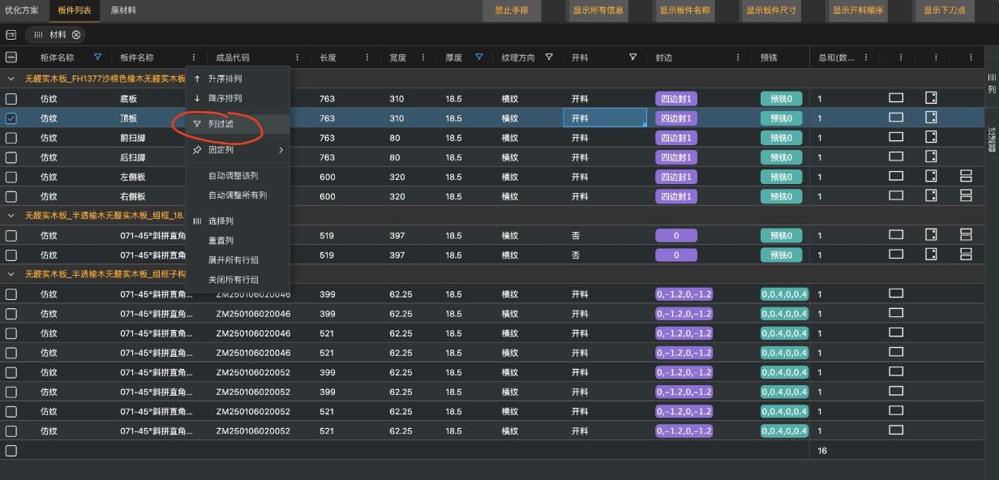The image size is (999, 480).
Task: Expand the 固定列 submenu
Action: tap(281, 150)
